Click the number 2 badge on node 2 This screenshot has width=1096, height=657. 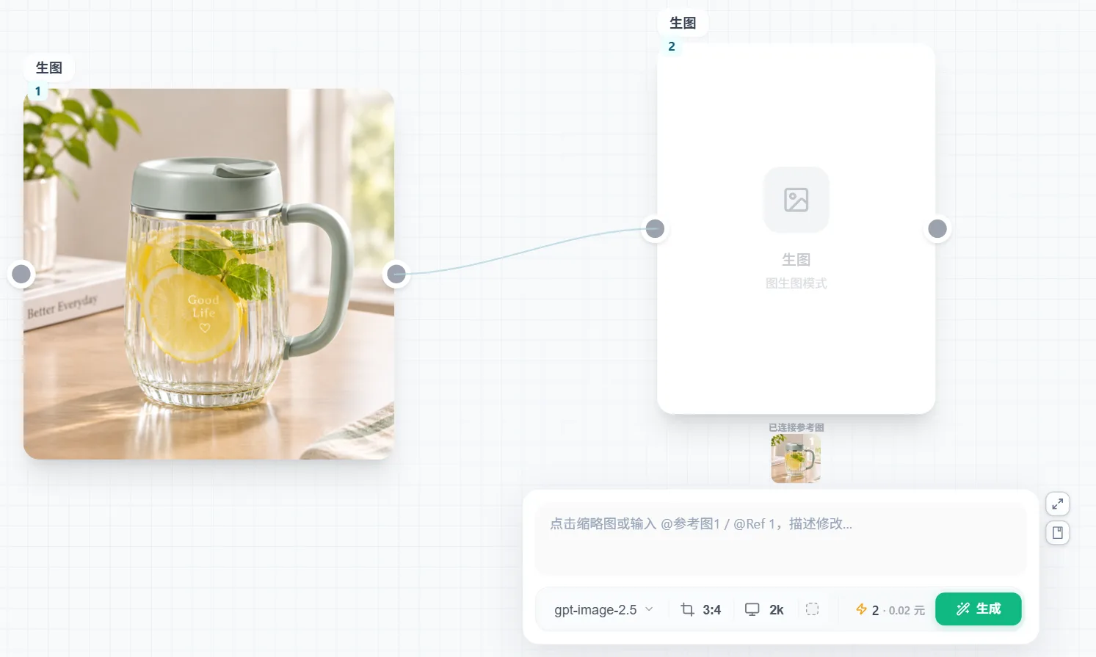(672, 47)
